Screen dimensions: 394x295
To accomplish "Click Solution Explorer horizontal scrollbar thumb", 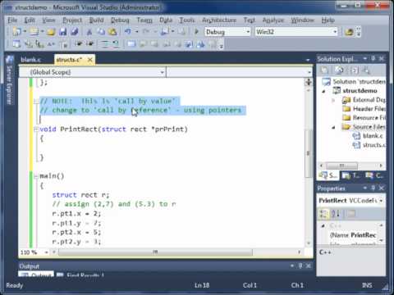I will 342,166.
